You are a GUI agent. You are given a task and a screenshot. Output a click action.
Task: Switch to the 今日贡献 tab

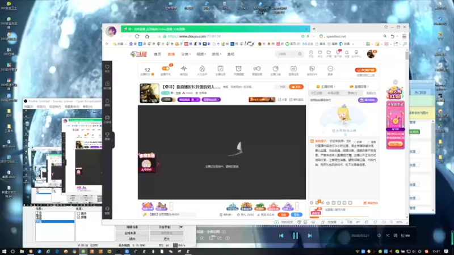[x=317, y=93]
